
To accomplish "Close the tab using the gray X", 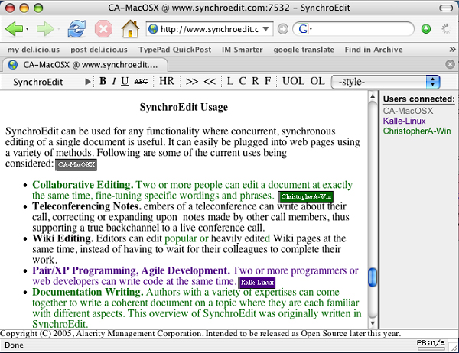I will (x=450, y=64).
